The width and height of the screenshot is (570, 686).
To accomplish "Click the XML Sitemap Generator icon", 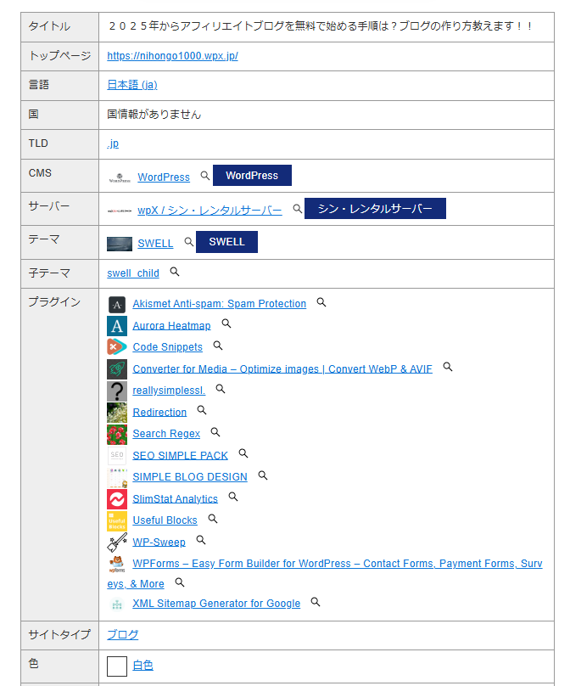I will 117,604.
